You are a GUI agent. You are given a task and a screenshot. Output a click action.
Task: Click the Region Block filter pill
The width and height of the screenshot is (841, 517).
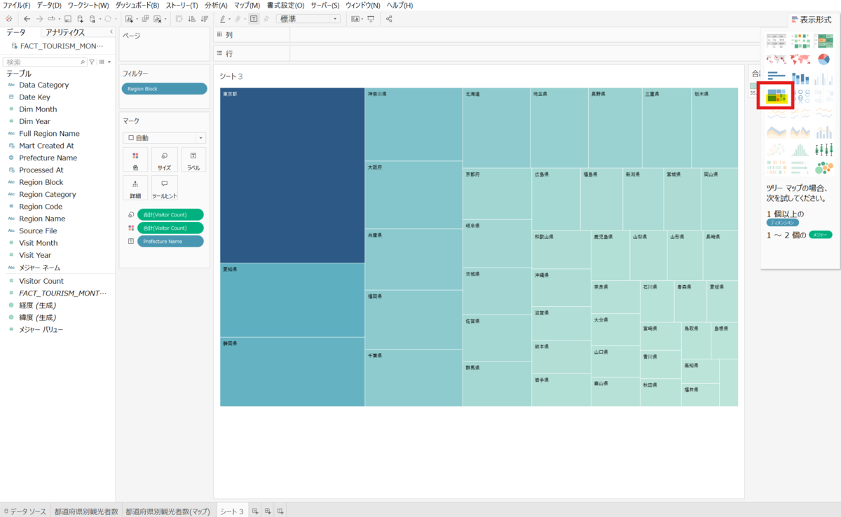(x=164, y=89)
